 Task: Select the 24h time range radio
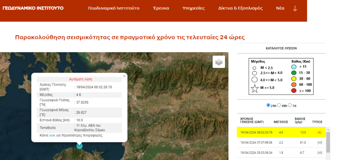(268, 105)
